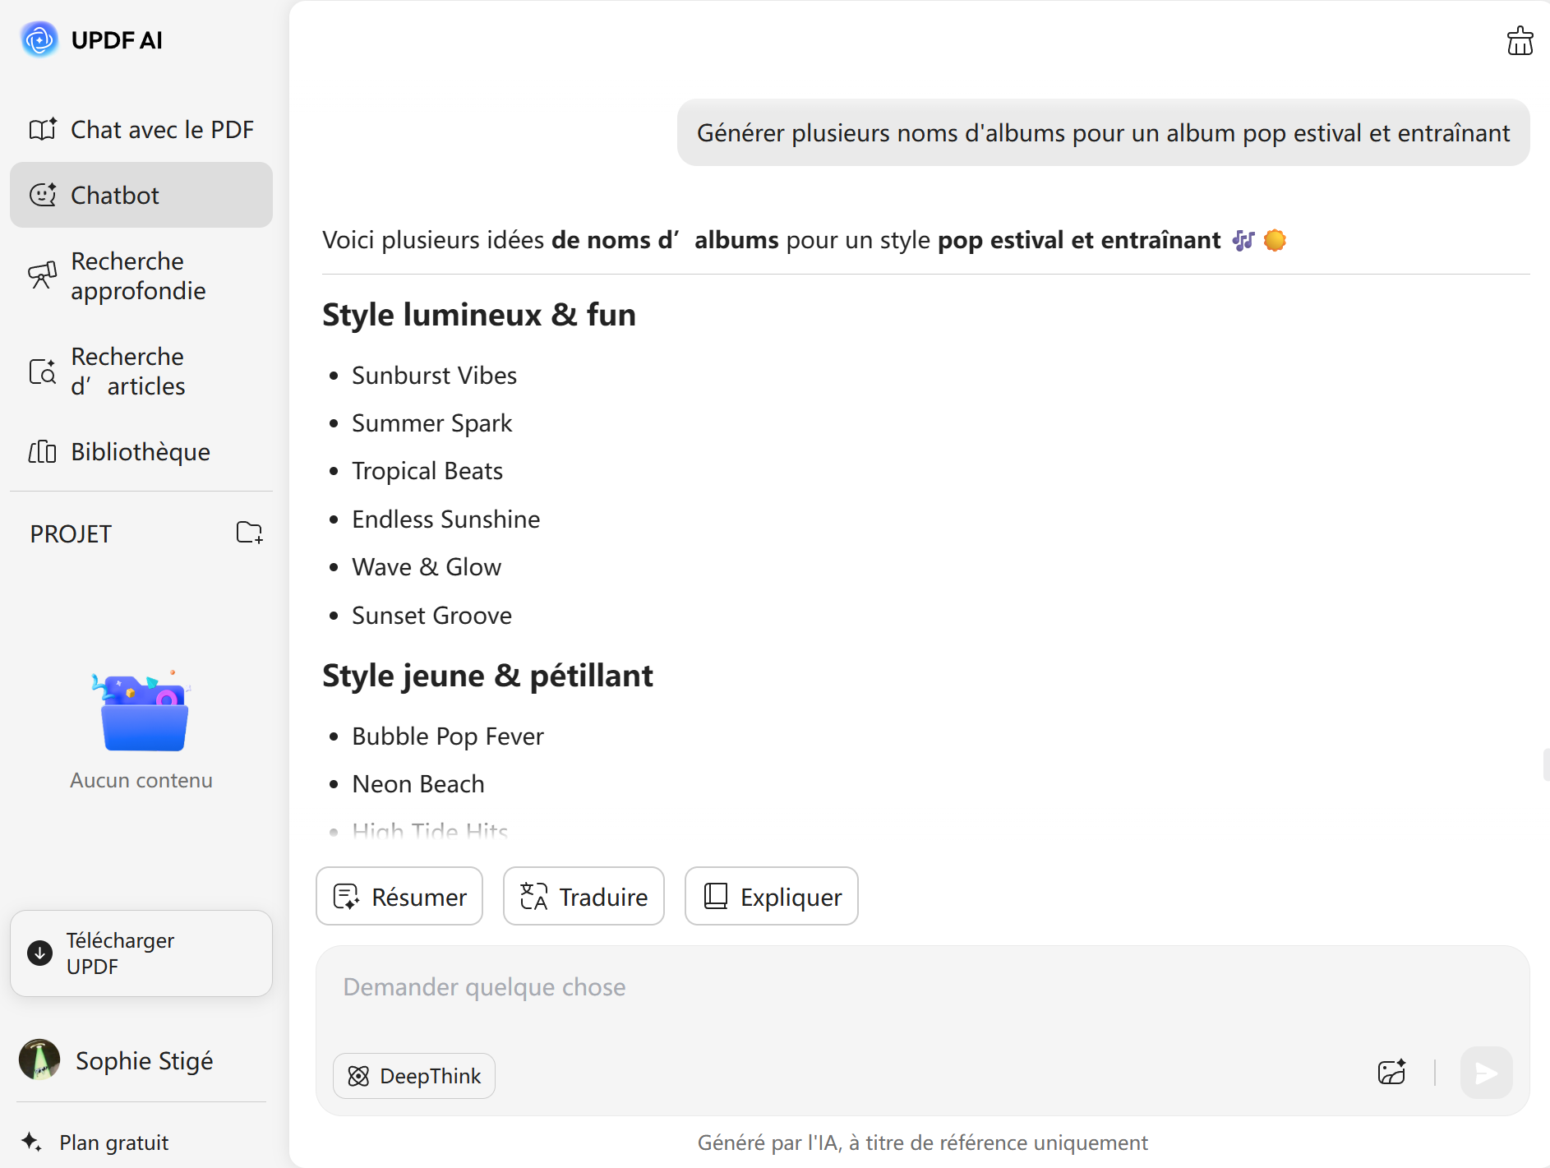Click the UPDF AI logo icon

[39, 39]
